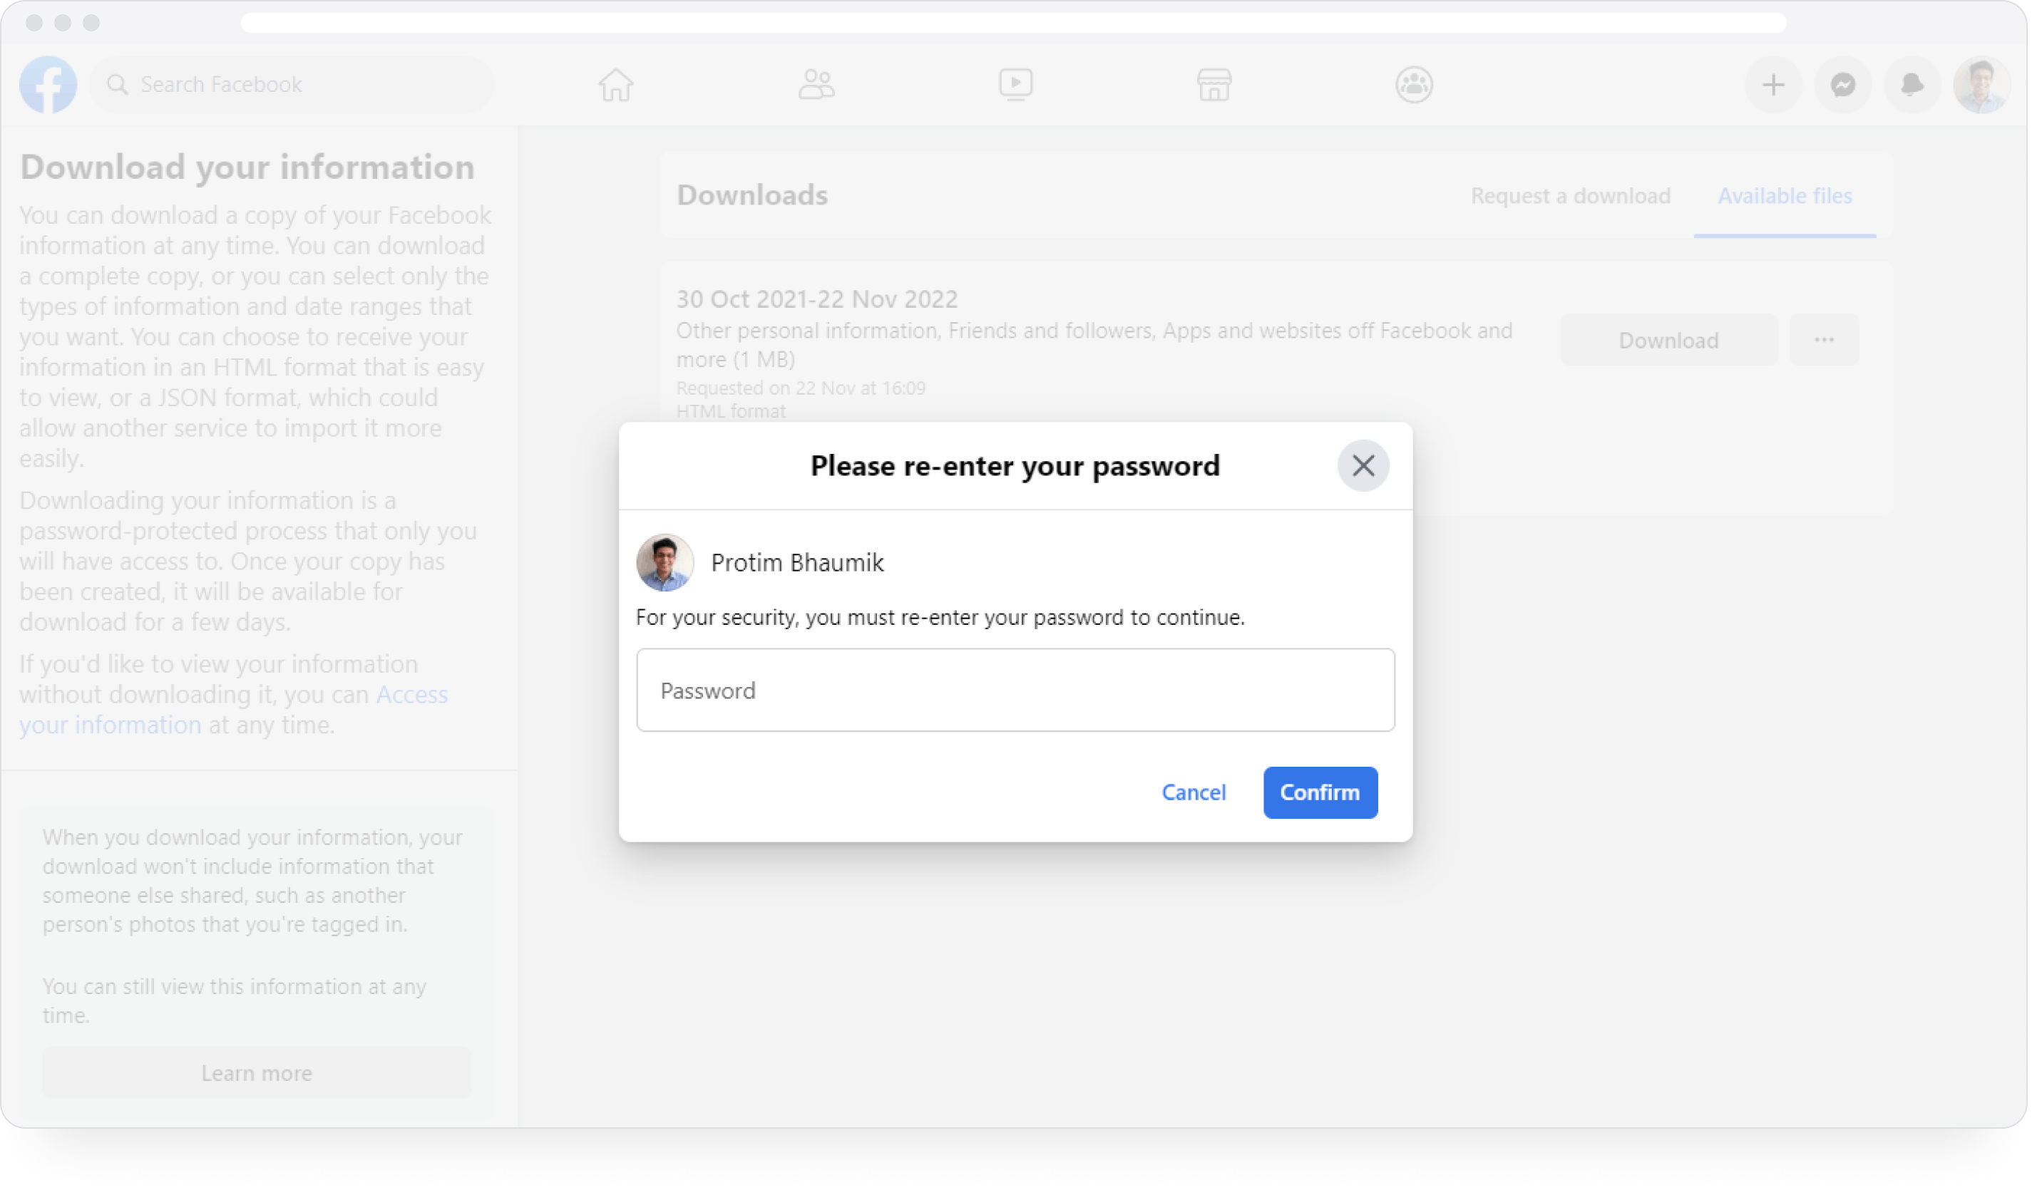Switch to Request a download tab

(1571, 196)
